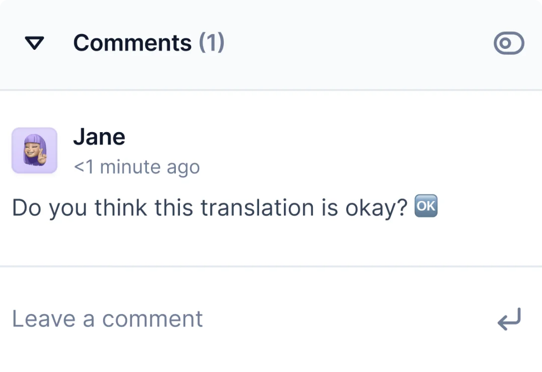Click the <1 minute ago timestamp
Screen dimensions: 542x372
click(136, 167)
